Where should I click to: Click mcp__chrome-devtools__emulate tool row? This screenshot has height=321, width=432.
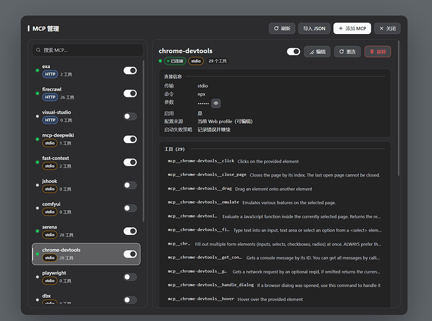click(274, 202)
